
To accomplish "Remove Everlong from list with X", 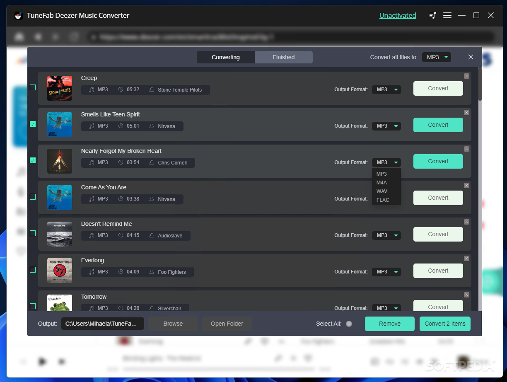I will pos(466,258).
